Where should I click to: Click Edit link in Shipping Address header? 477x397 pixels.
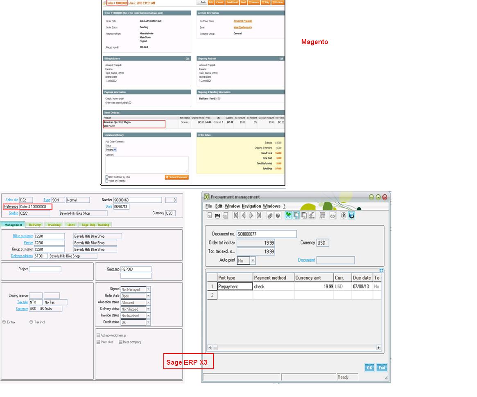(x=281, y=58)
